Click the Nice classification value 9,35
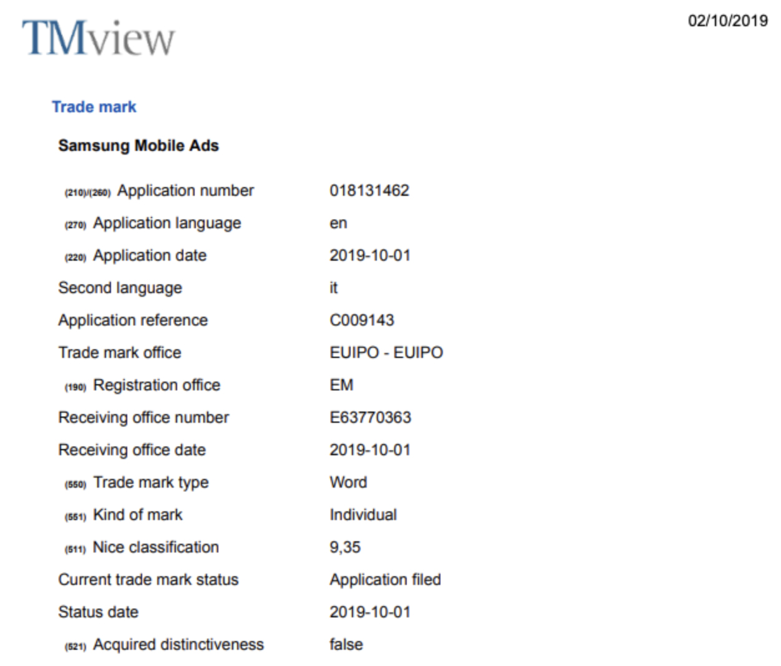 (345, 547)
